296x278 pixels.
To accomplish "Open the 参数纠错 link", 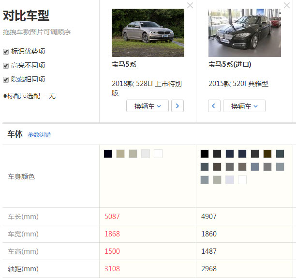I will pos(39,135).
